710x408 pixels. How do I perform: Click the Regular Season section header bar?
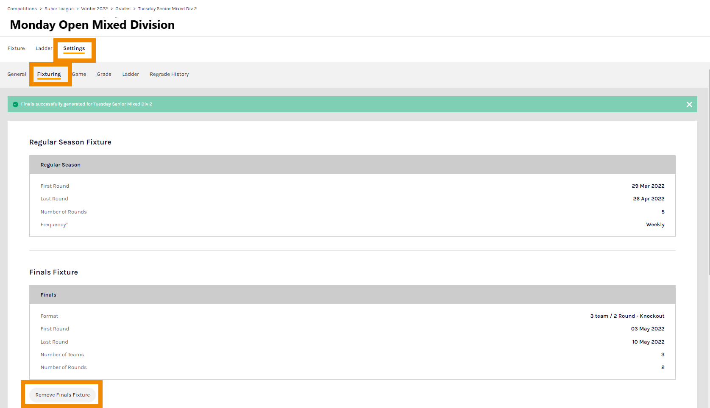coord(352,165)
